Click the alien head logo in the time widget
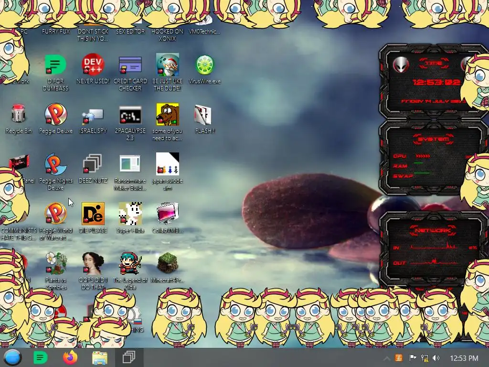 click(x=401, y=65)
